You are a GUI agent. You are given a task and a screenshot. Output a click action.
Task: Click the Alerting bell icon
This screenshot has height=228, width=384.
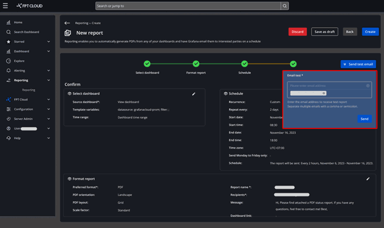tap(9, 71)
